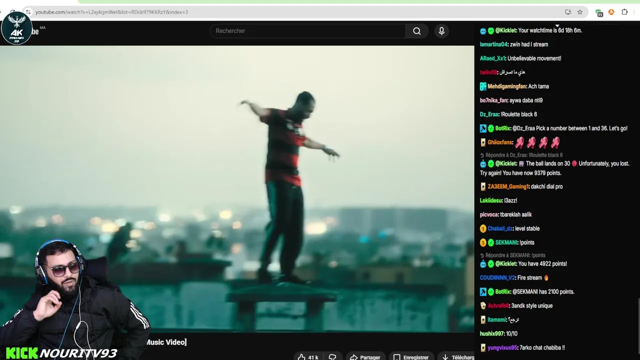Click 'Répondre à SEKMANI' reply reference
This screenshot has height=360, width=640.
click(x=512, y=255)
